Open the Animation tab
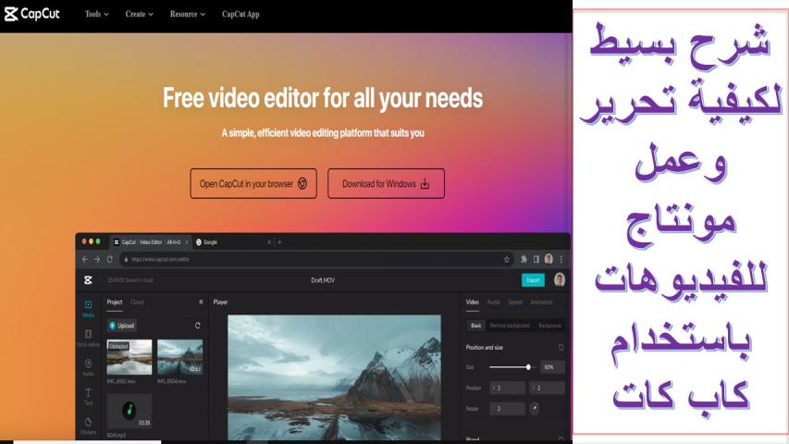The image size is (789, 444). 541,302
